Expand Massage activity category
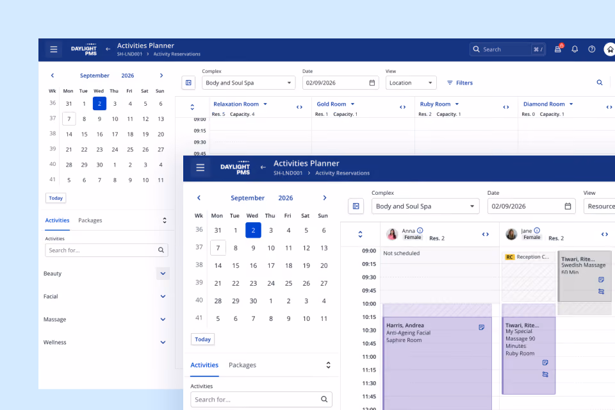Screen dimensions: 615x410 163,320
